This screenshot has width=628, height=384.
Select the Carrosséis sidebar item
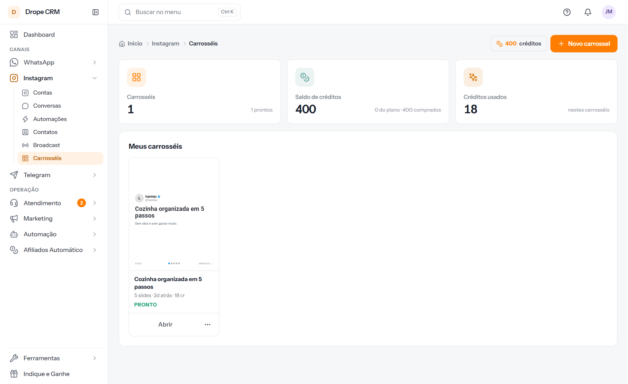60,158
